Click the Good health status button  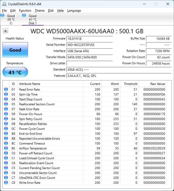tap(15, 50)
